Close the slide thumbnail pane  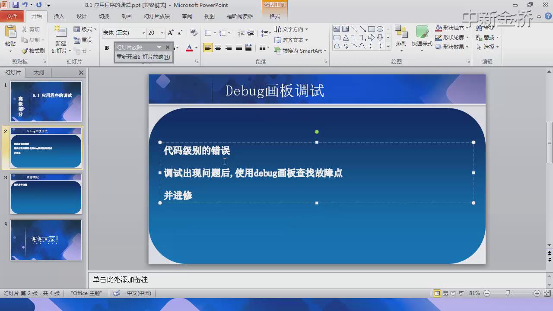(81, 73)
